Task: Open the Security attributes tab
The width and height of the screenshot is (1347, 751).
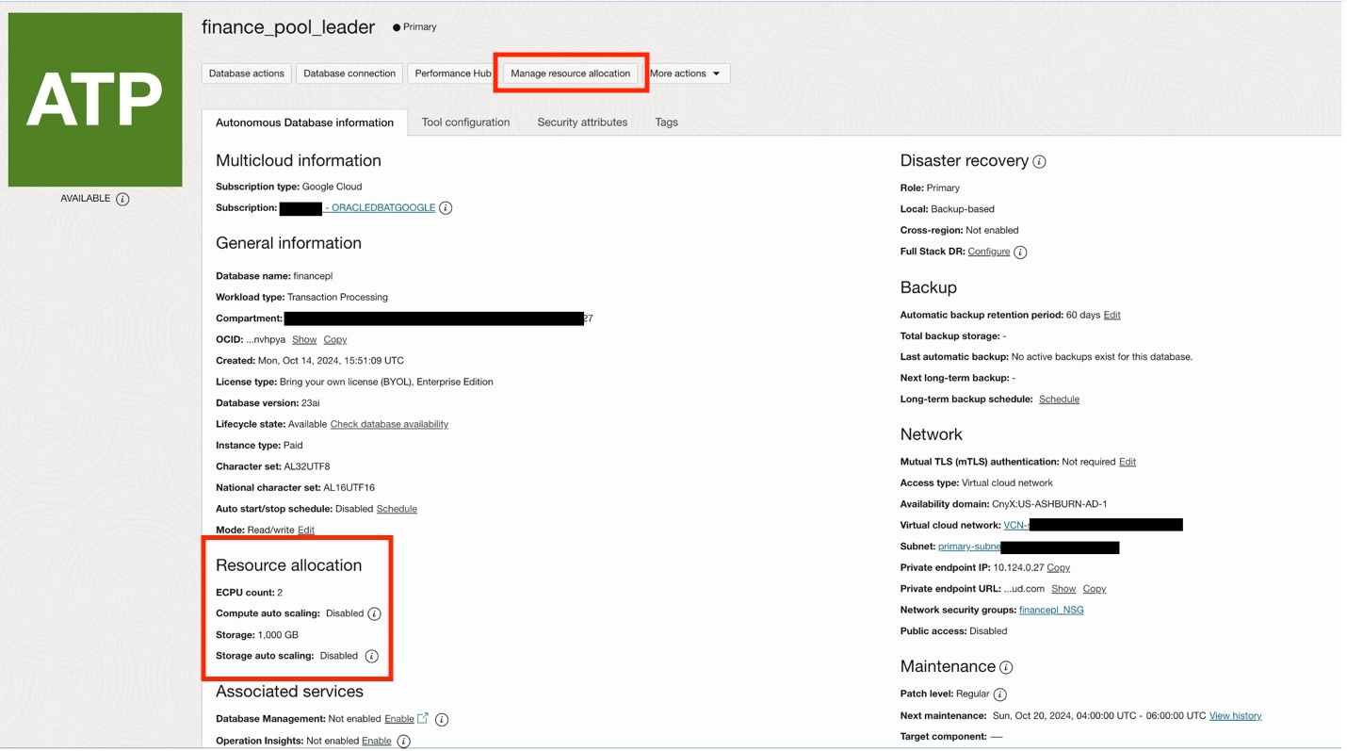Action: click(582, 122)
